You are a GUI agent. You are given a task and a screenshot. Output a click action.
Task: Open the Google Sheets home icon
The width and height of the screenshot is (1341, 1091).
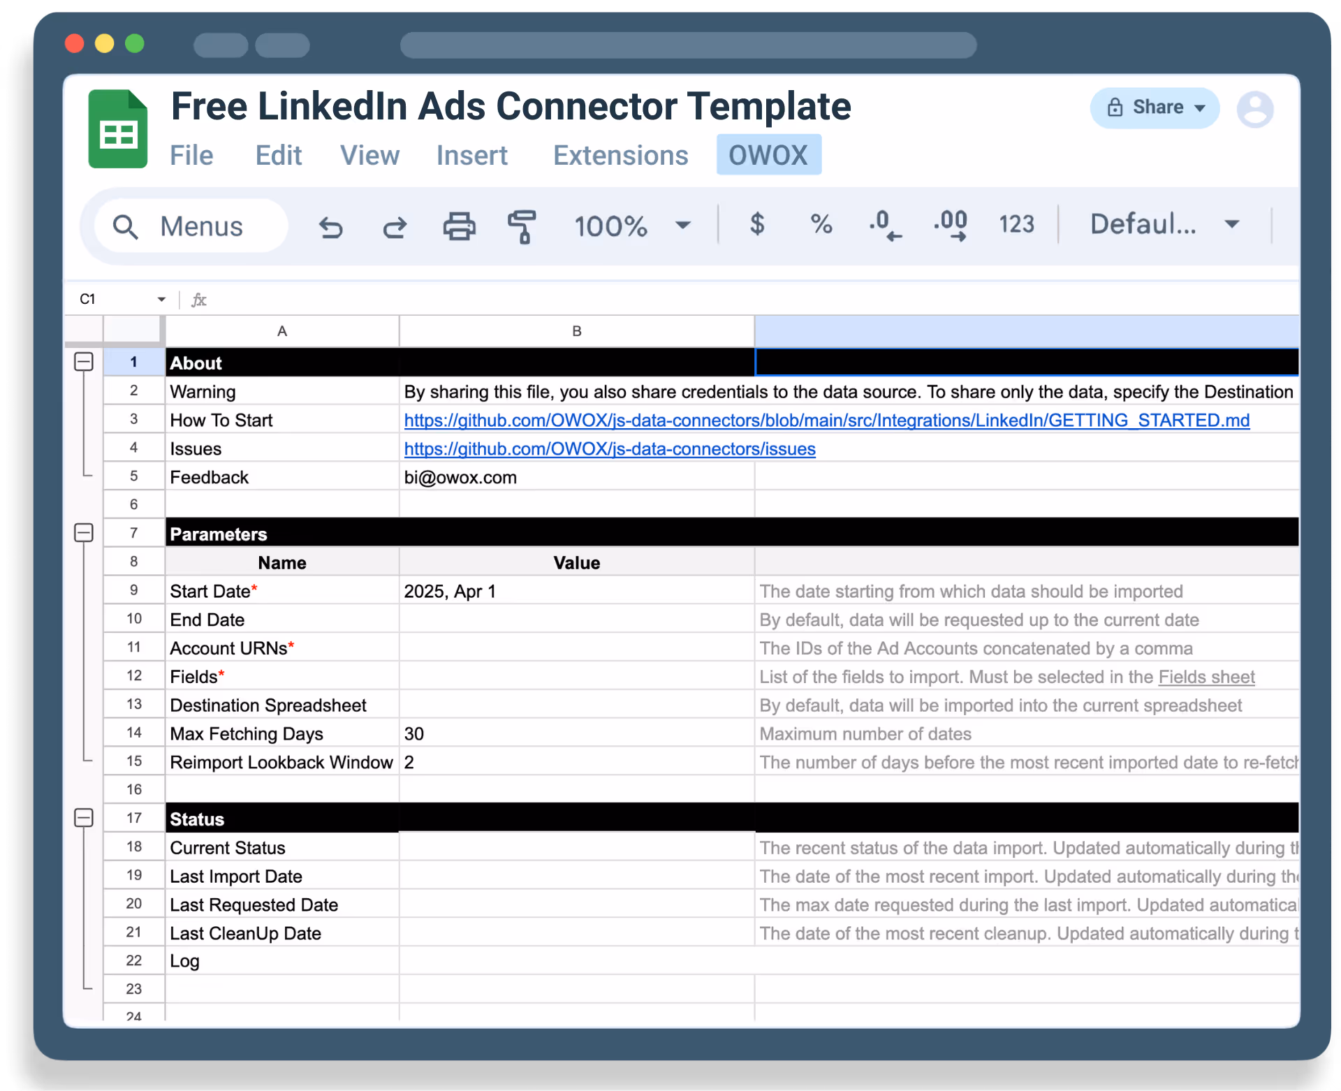pyautogui.click(x=117, y=129)
